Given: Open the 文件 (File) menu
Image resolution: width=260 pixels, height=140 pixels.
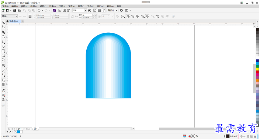Looking at the screenshot, I should click(5, 6).
